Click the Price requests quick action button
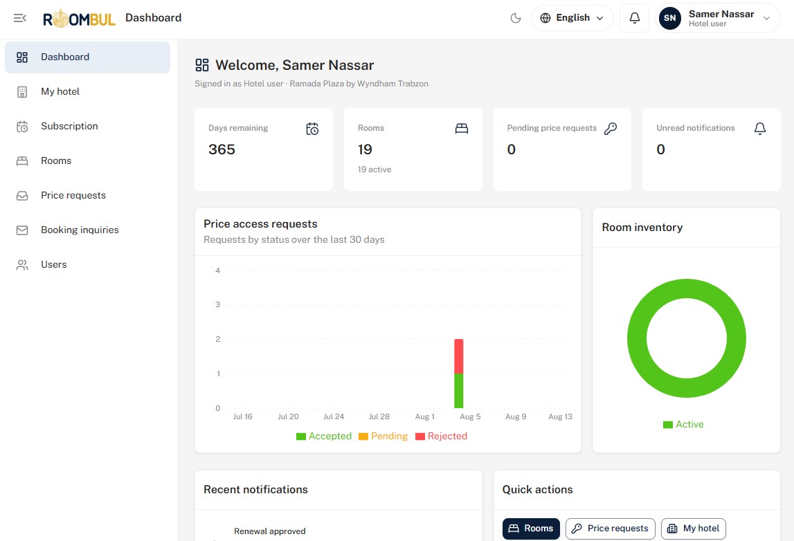Viewport: 794px width, 541px height. coord(610,529)
